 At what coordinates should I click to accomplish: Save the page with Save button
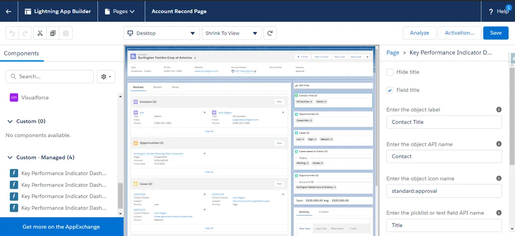tap(496, 33)
